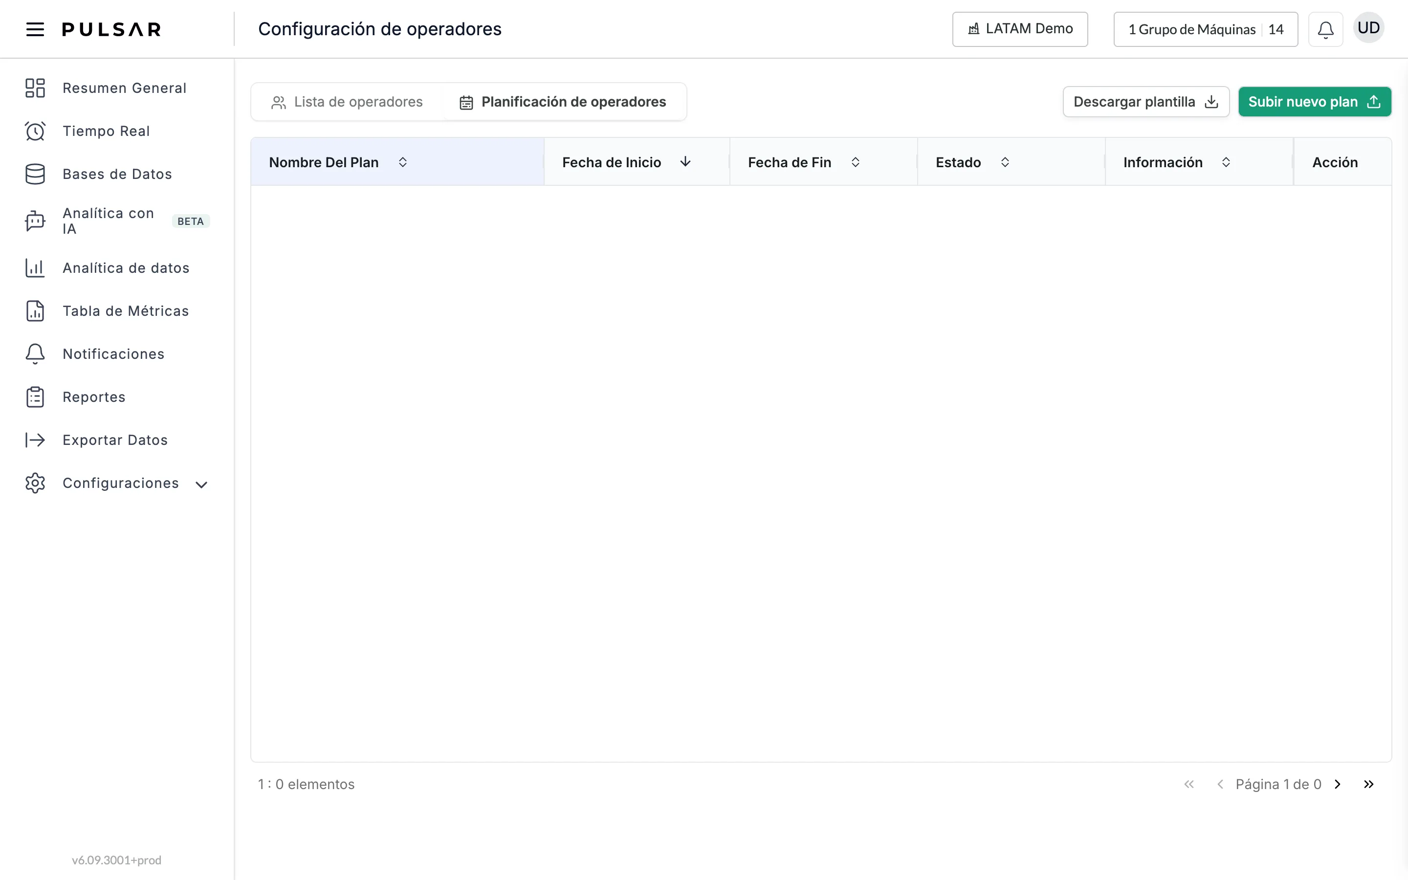The image size is (1408, 880).
Task: Click the BETA badge
Action: coord(191,221)
